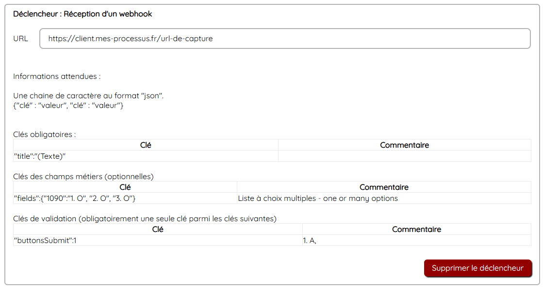Click the JSON example clé valeur line
This screenshot has height=290, width=543.
tap(68, 105)
